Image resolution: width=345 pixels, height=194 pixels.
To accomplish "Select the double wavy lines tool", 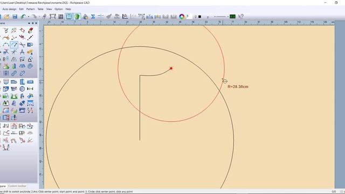I will click(30, 110).
